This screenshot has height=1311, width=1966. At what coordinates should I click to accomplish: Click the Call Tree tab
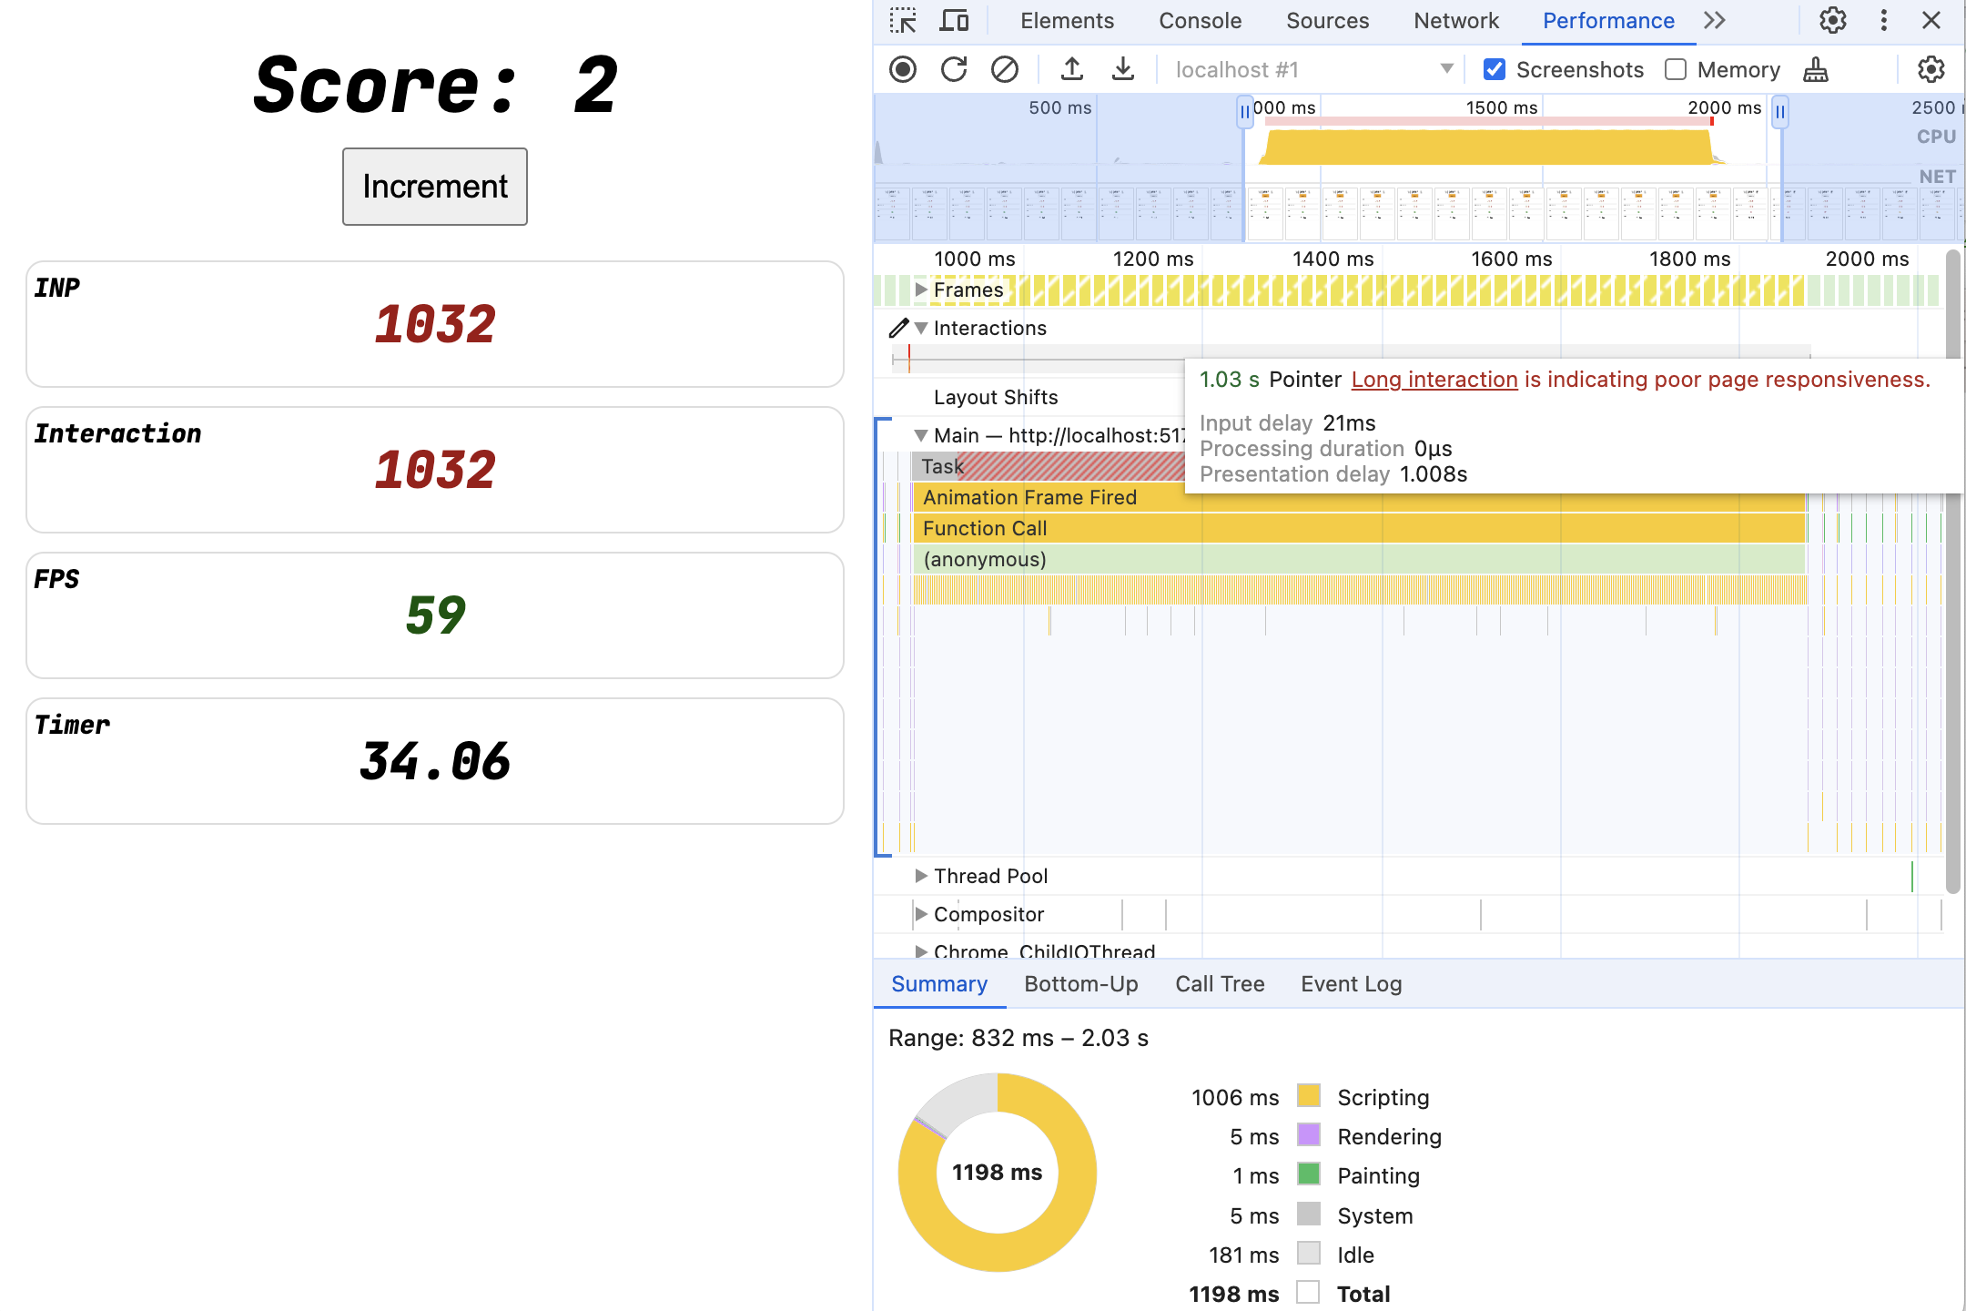pos(1219,983)
